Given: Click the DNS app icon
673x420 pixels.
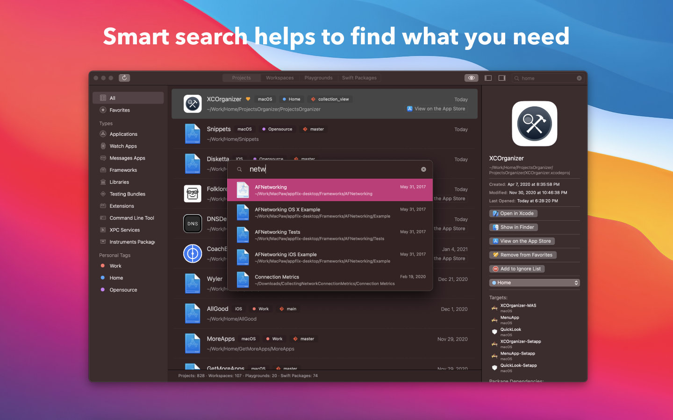Looking at the screenshot, I should 193,224.
